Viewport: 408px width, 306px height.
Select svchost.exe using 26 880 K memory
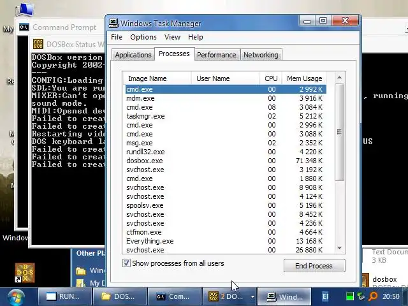[x=226, y=250]
